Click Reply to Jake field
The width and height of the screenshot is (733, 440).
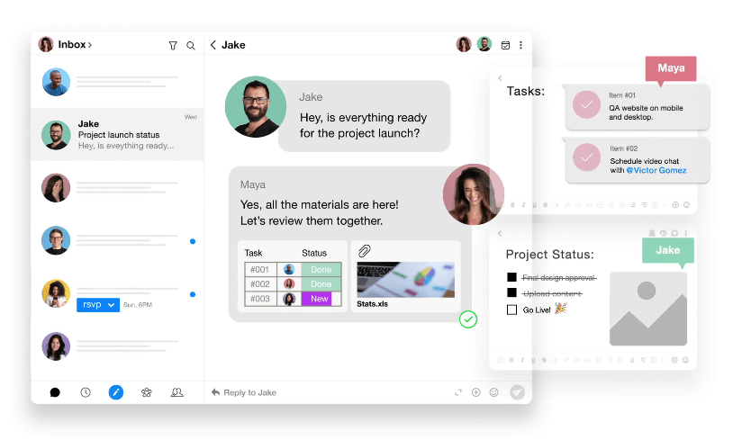tap(249, 393)
